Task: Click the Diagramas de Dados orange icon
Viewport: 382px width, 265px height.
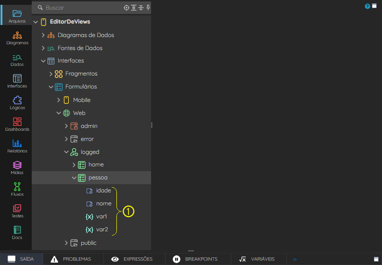Action: tap(51, 35)
